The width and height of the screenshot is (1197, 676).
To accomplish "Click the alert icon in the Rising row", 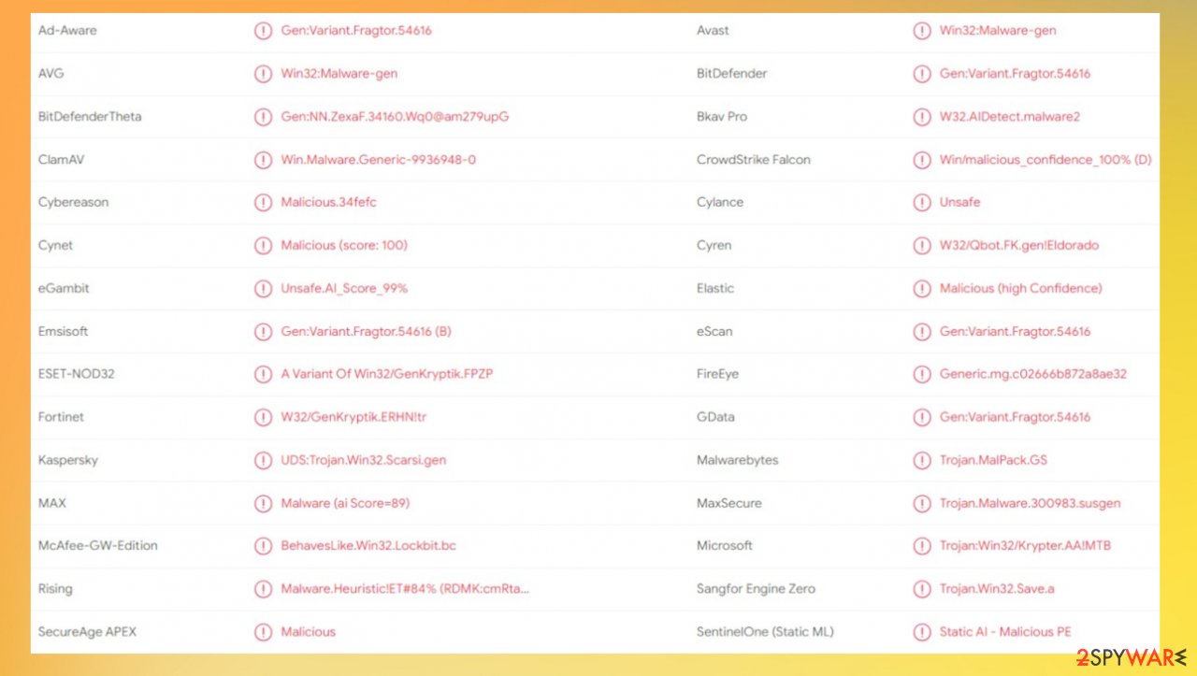I will [264, 589].
